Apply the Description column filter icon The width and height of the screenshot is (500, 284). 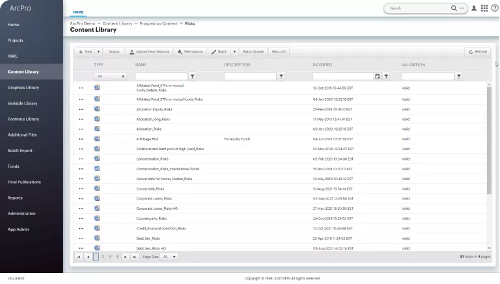click(281, 77)
